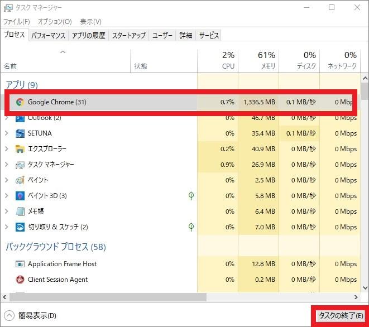
Task: Open the ファイル(F) menu
Action: (17, 22)
